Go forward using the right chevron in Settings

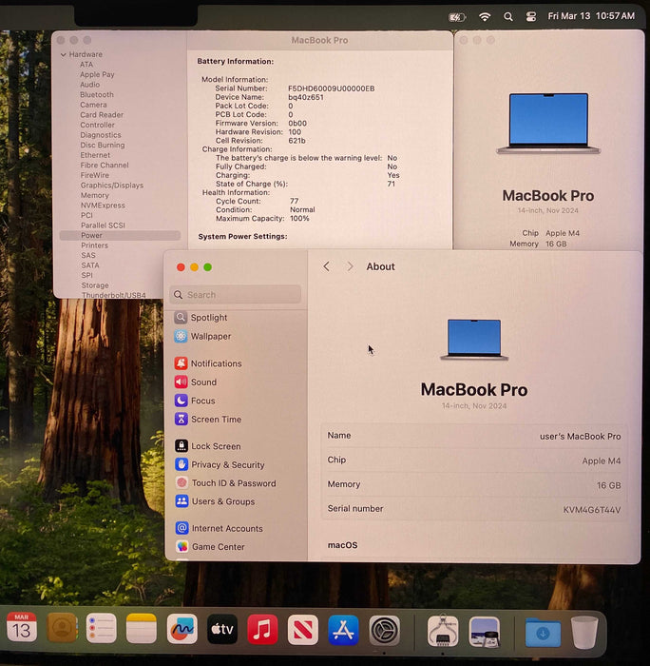(350, 266)
